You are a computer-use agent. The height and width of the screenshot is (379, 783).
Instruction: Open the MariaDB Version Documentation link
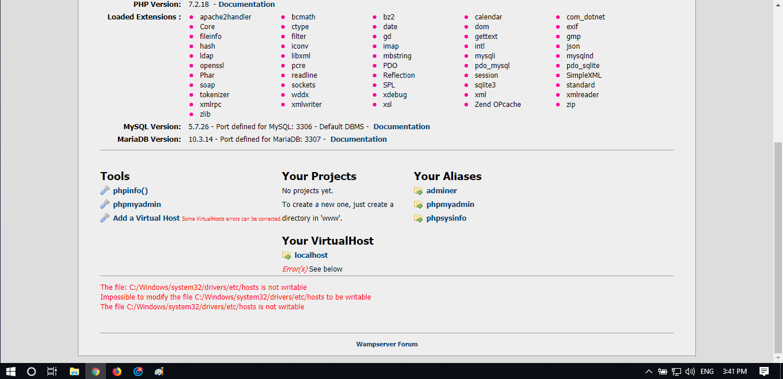359,139
